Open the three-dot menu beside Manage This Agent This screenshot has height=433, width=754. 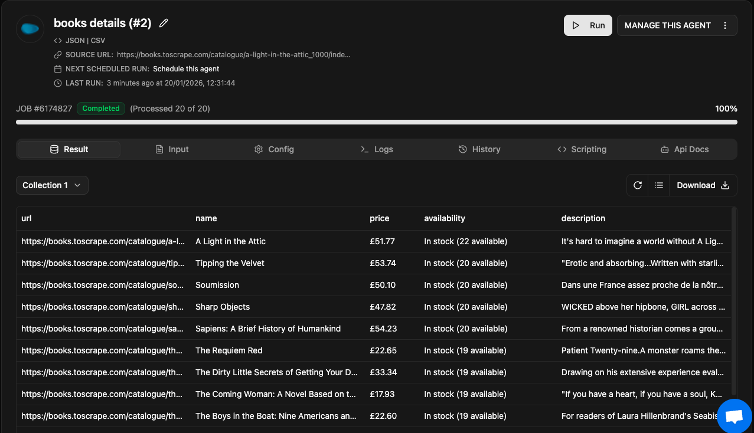click(x=724, y=25)
